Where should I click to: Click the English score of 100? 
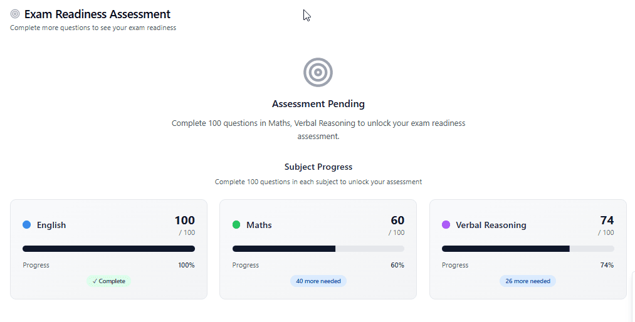[184, 221]
